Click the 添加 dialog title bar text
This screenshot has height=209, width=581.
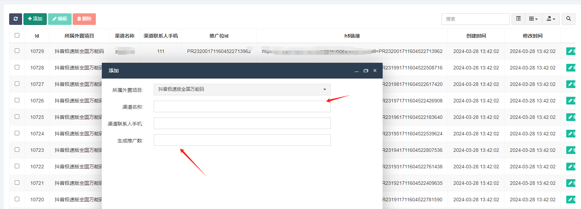114,71
